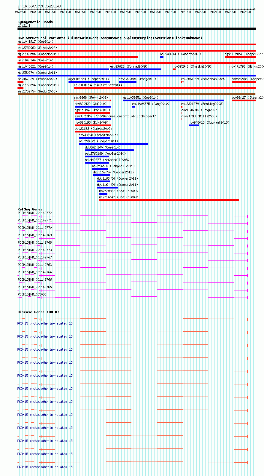Select esv2321279 (Bentley2008) variant
264x476 pixels.
[x=202, y=104]
